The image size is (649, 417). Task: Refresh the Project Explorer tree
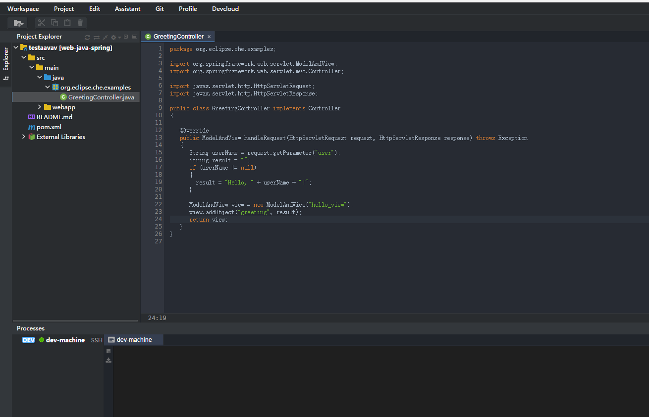click(88, 37)
